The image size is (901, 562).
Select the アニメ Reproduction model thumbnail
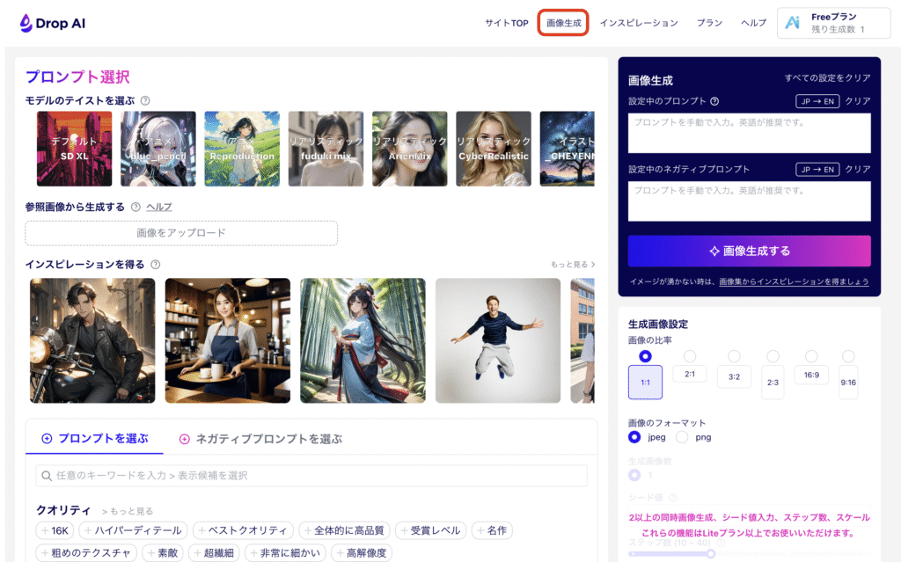point(242,149)
